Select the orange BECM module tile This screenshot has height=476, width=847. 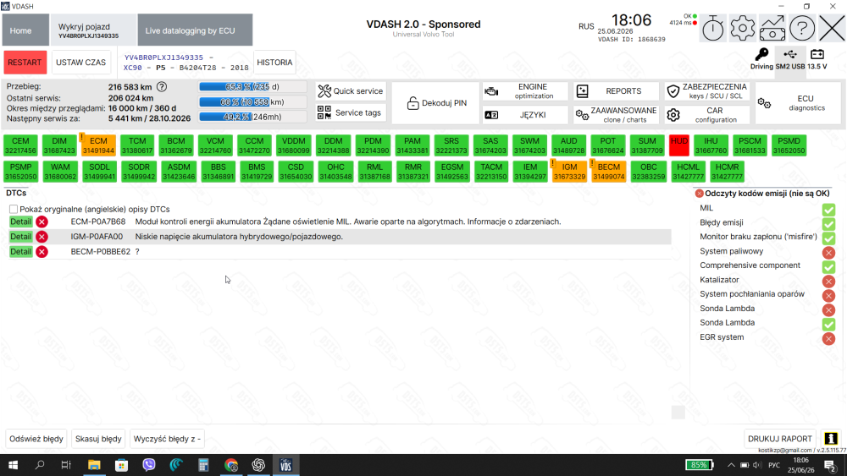click(x=609, y=172)
